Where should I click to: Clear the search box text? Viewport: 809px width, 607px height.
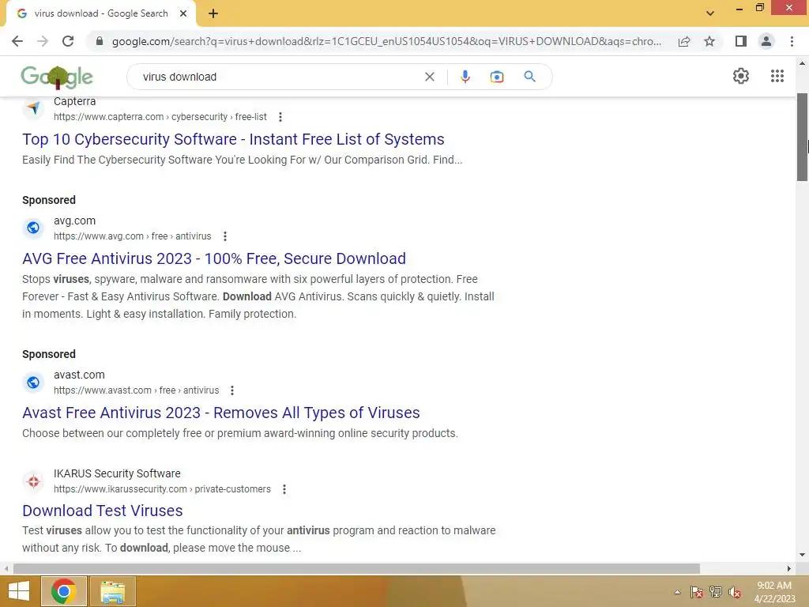click(x=429, y=77)
